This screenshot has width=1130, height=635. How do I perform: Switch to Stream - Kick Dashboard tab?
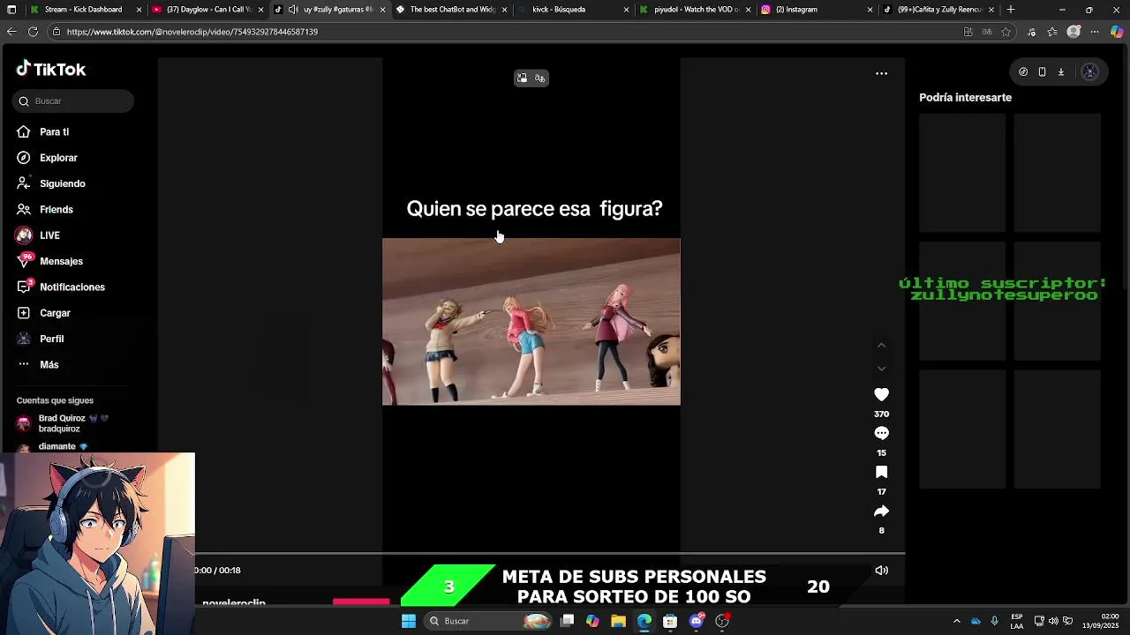click(x=84, y=10)
